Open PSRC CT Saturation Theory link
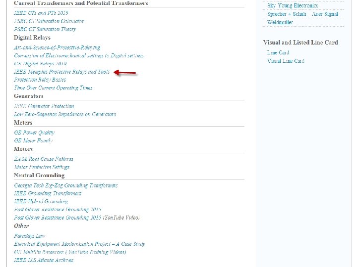The image size is (357, 267). click(x=45, y=29)
